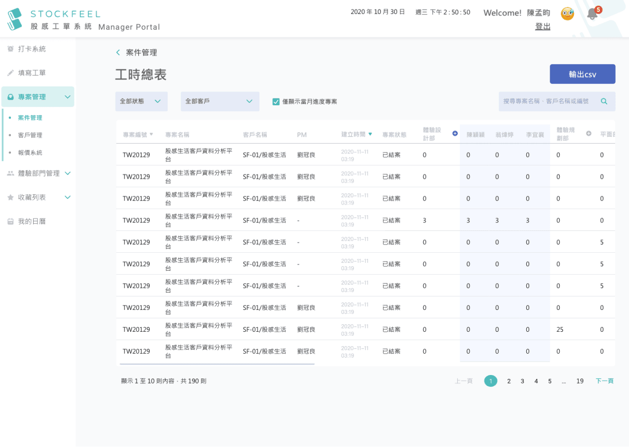The height and width of the screenshot is (447, 629).
Task: Open the user avatar icon
Action: pyautogui.click(x=567, y=13)
